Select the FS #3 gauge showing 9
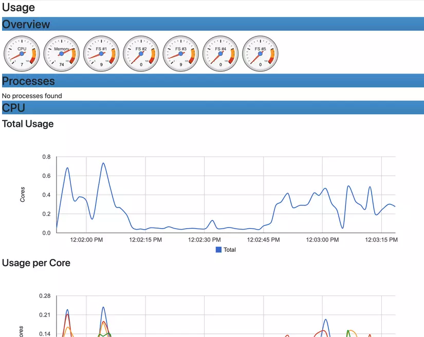Image resolution: width=424 pixels, height=337 pixels. pyautogui.click(x=180, y=53)
